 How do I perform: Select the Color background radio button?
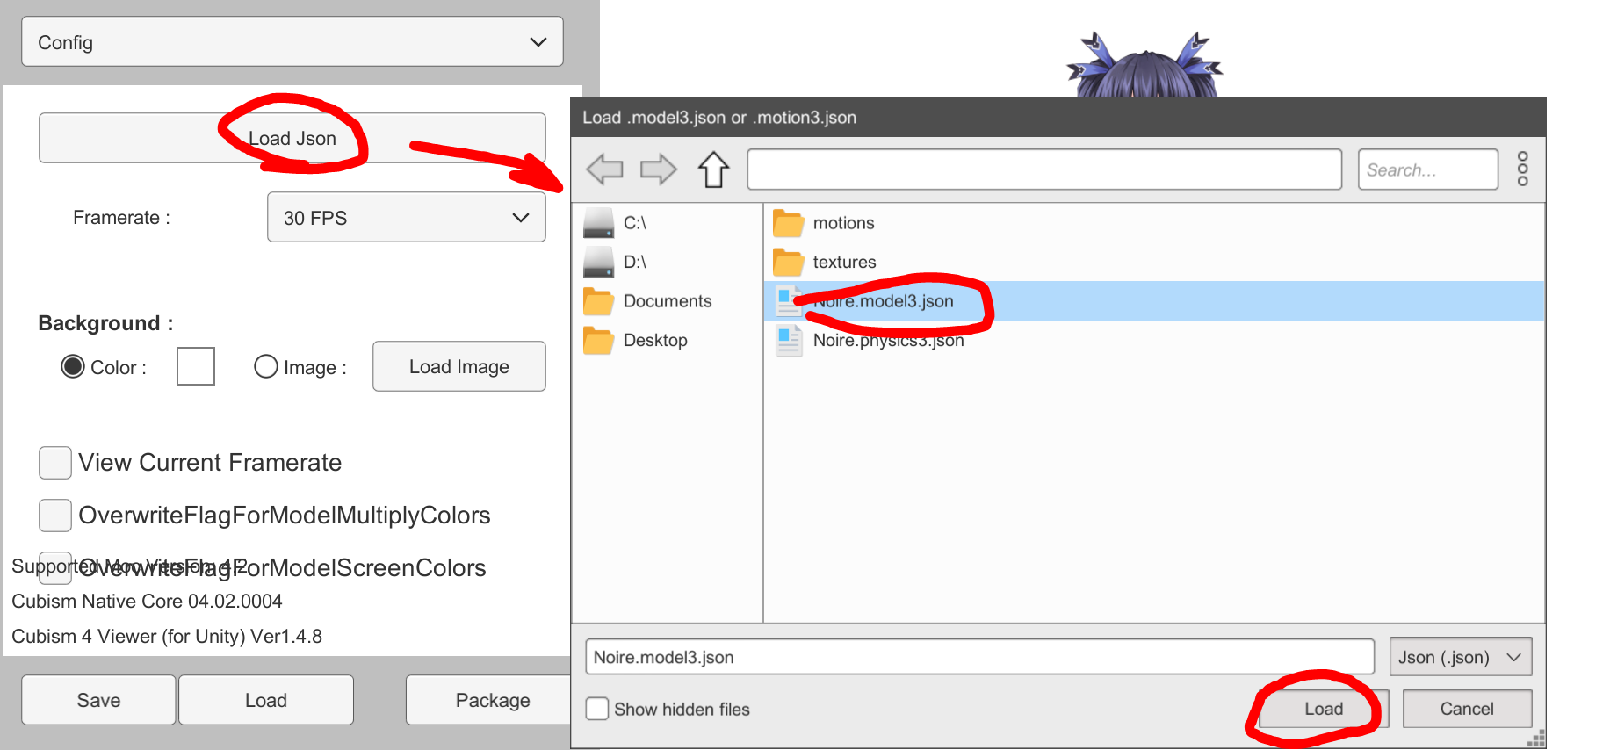click(73, 366)
